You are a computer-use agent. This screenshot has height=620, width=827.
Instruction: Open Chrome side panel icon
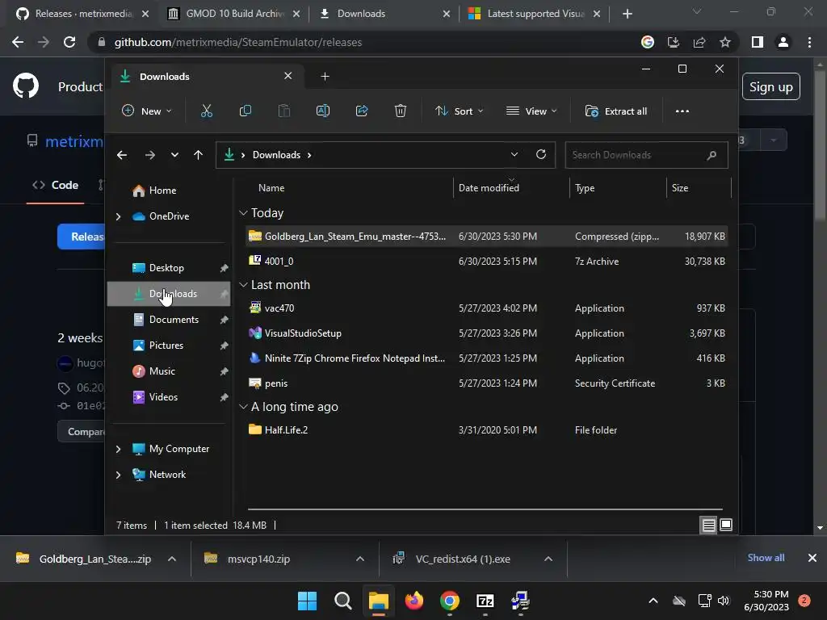[x=757, y=42]
